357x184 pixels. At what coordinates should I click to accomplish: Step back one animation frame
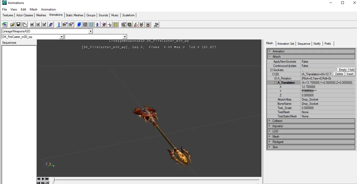(x=39, y=179)
